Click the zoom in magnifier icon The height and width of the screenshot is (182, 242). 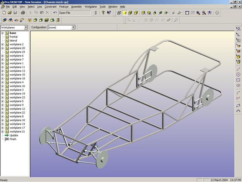[x=198, y=13]
